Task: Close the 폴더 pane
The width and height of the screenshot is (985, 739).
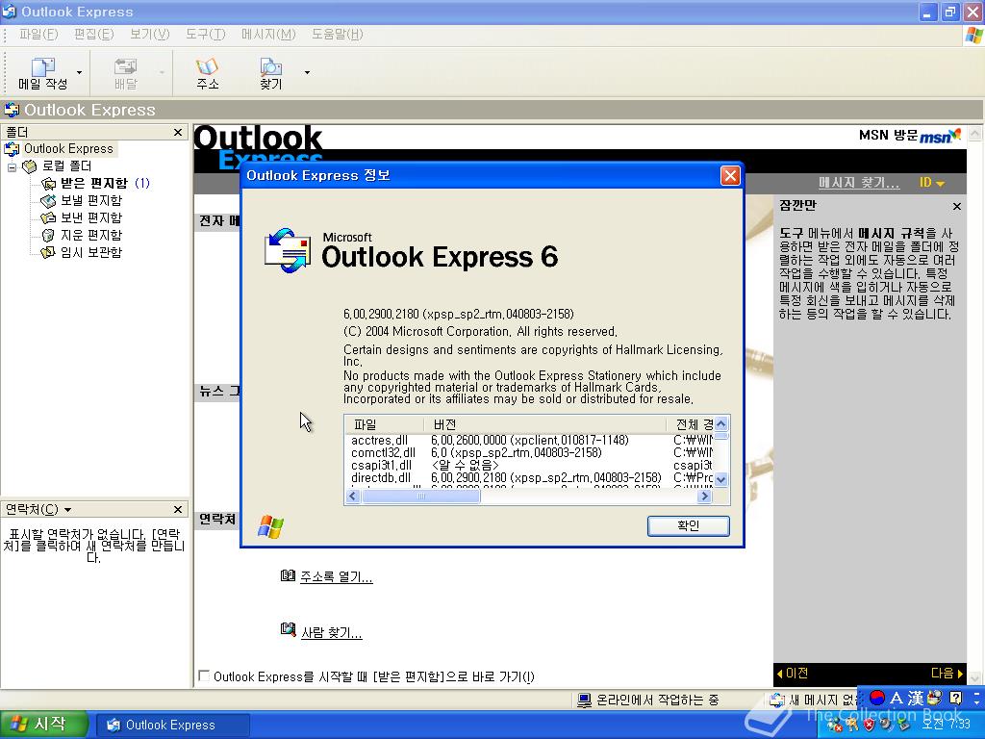Action: click(x=178, y=132)
